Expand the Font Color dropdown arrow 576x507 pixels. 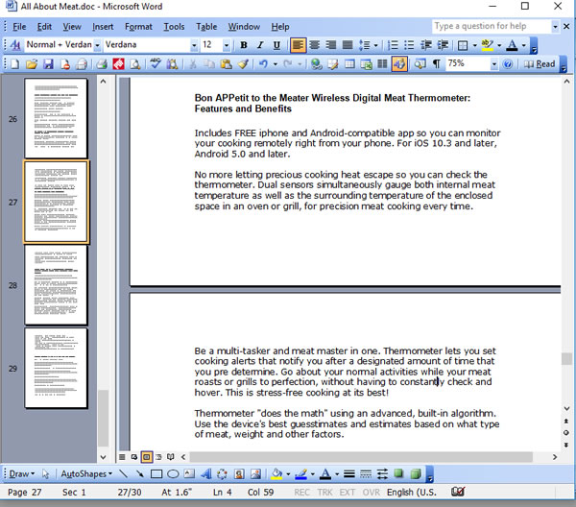click(x=524, y=45)
